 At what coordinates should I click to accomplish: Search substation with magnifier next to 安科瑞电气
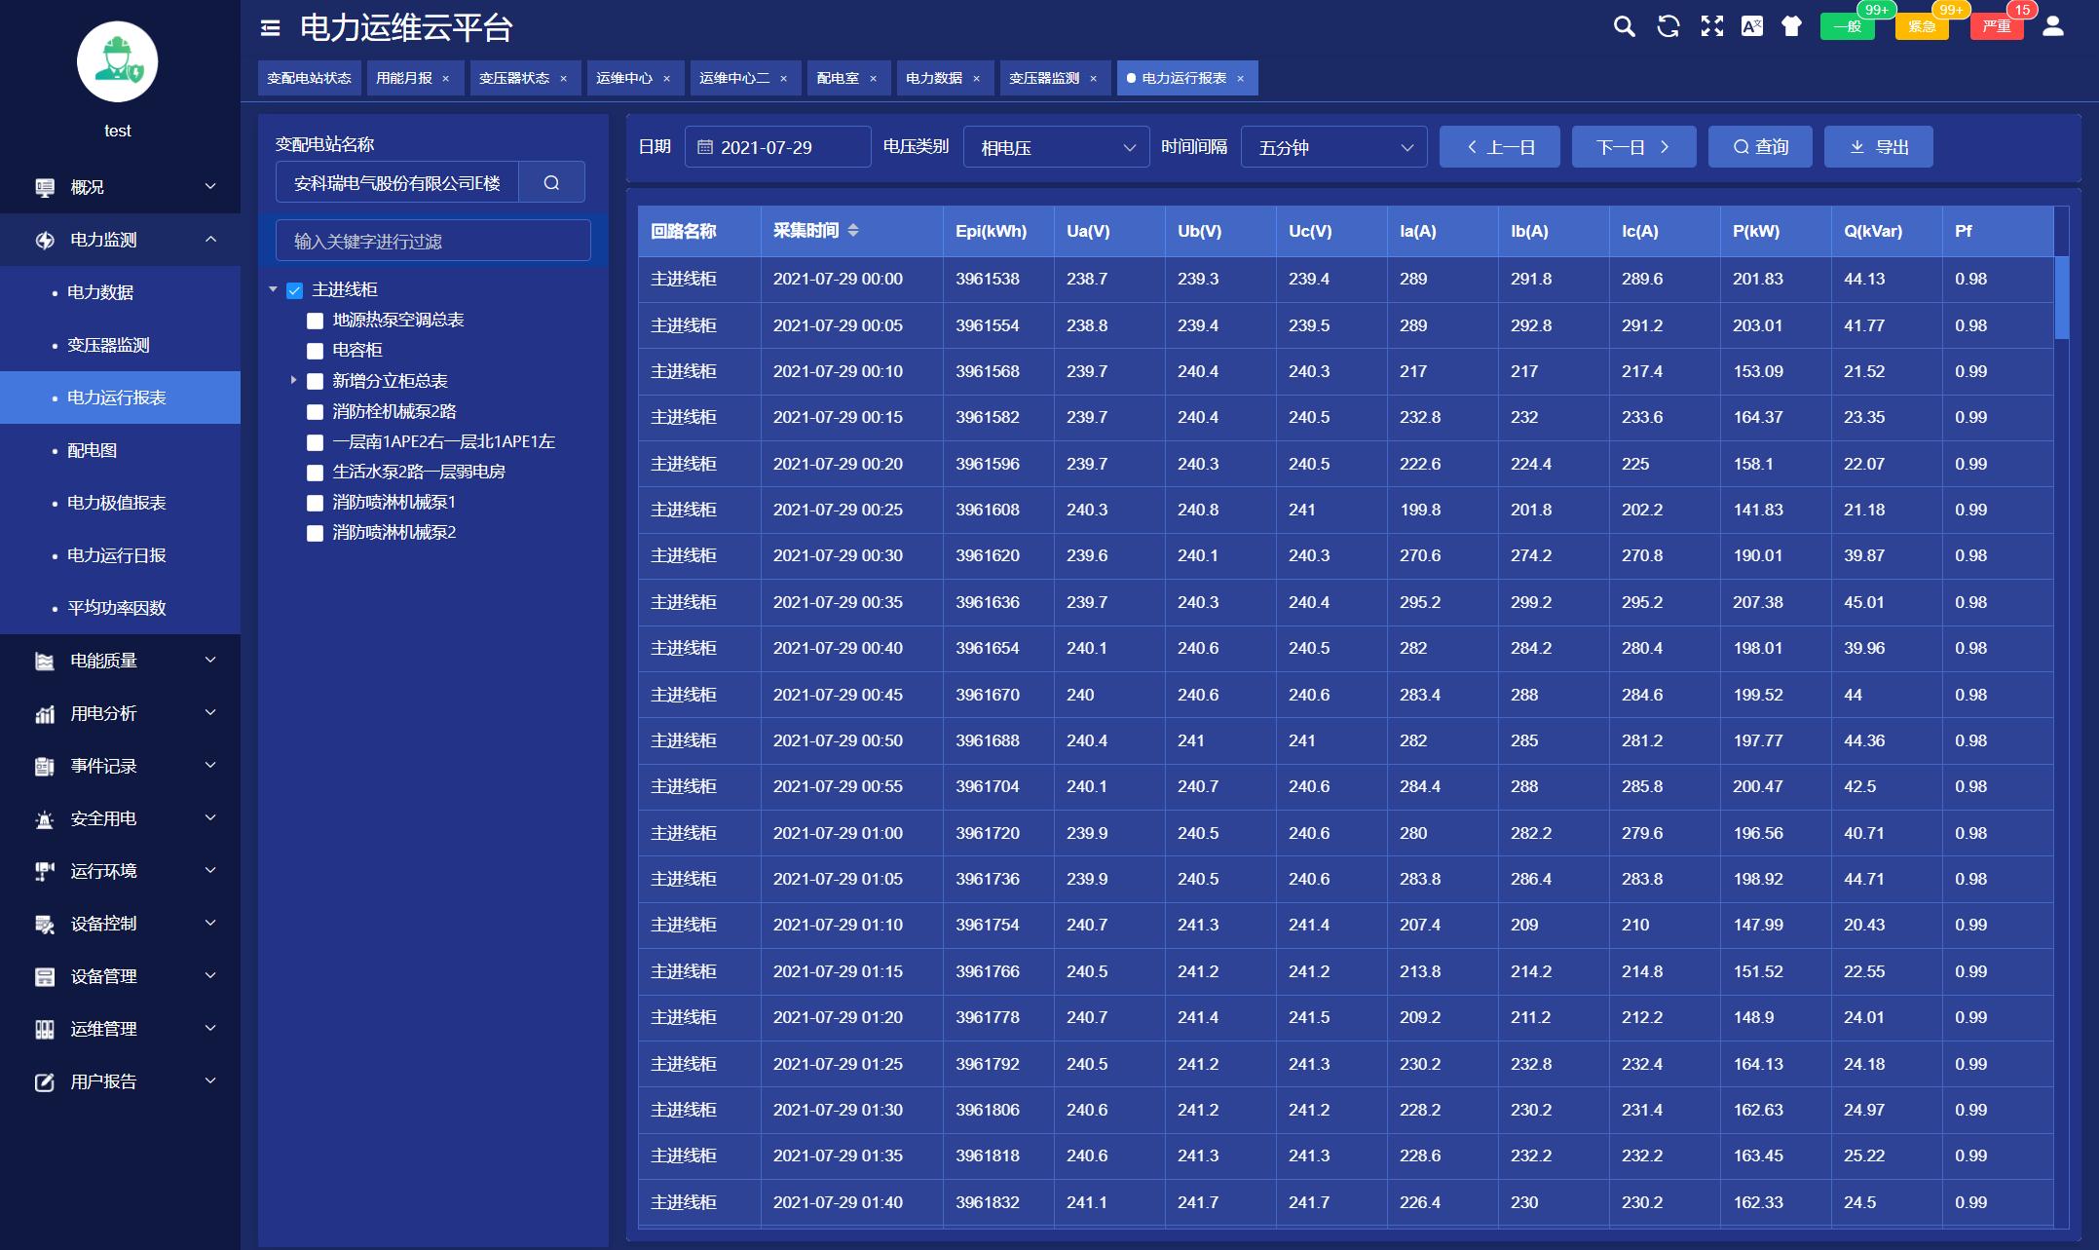click(551, 181)
